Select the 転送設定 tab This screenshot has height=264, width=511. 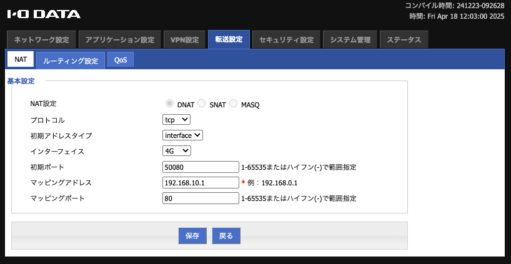(x=229, y=39)
